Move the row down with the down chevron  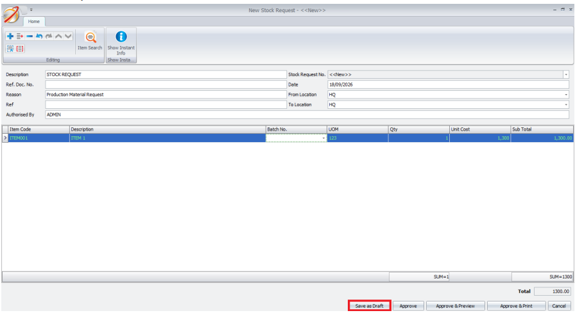[68, 36]
